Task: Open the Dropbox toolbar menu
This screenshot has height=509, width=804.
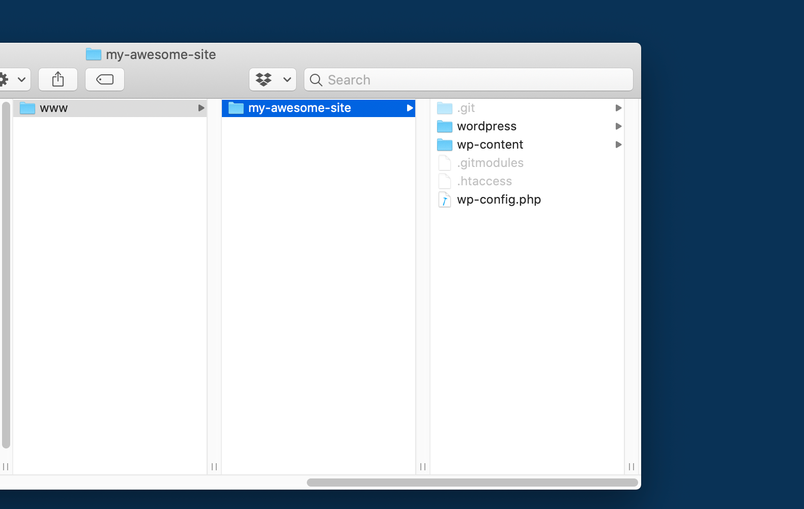Action: click(273, 79)
